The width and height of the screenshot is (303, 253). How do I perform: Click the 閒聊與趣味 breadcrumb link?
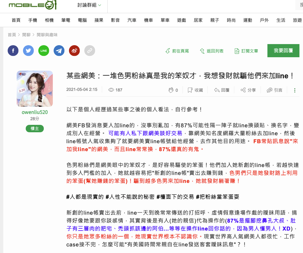pos(47,35)
